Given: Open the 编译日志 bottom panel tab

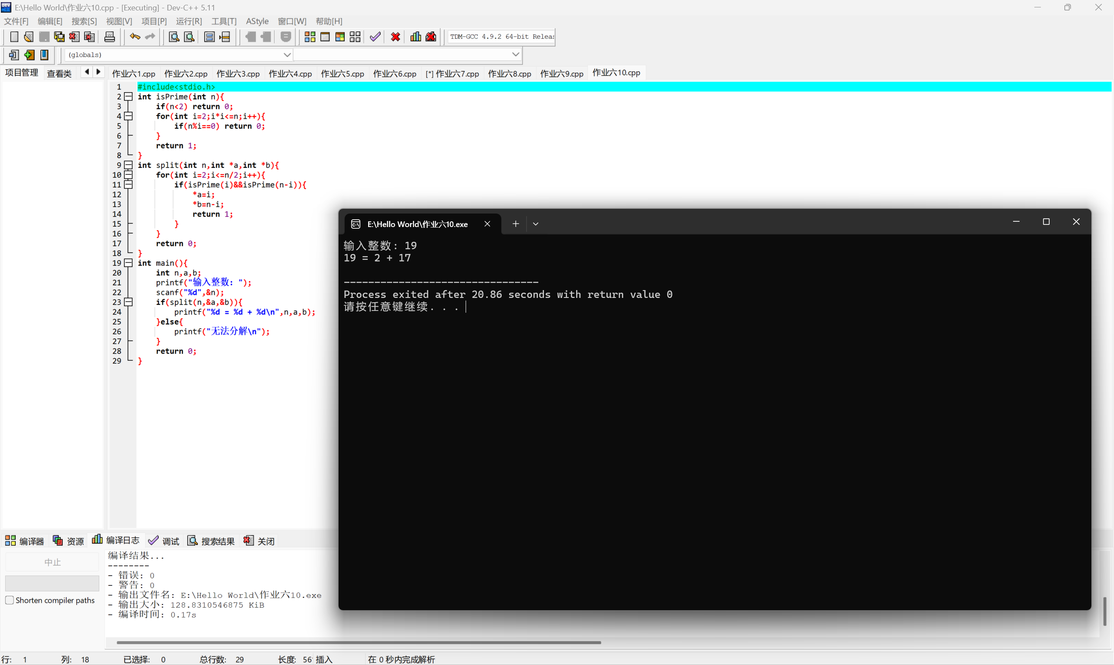Looking at the screenshot, I should click(x=116, y=541).
